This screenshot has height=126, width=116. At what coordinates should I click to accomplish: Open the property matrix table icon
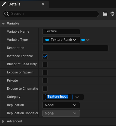[105, 14]
